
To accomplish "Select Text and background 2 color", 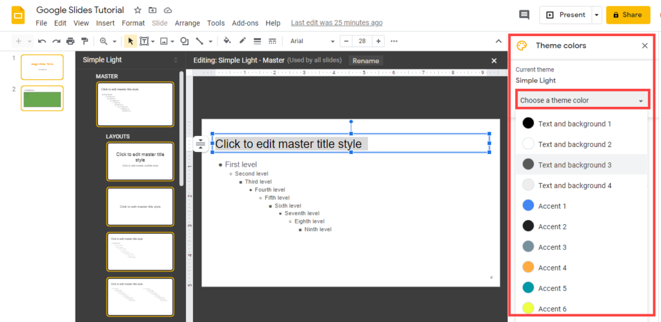I will point(582,144).
